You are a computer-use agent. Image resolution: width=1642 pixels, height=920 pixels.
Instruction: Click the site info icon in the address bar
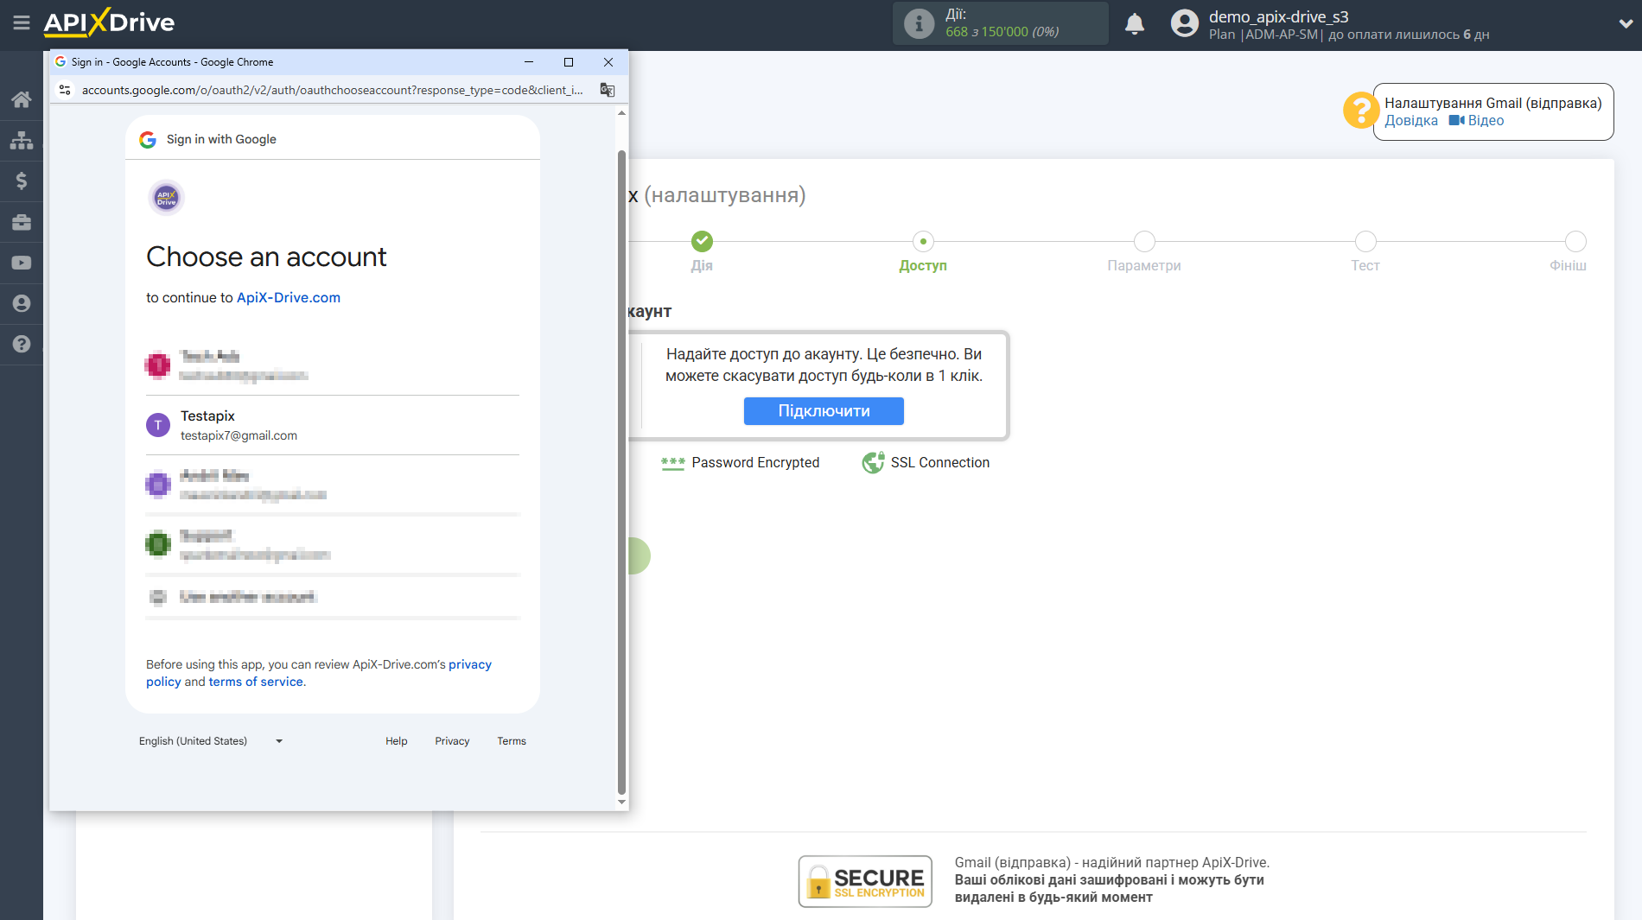pos(65,90)
